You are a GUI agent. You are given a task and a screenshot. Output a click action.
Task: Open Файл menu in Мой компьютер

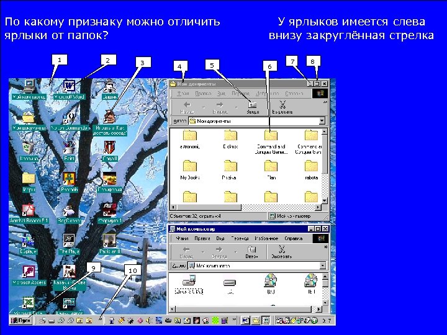(182, 238)
